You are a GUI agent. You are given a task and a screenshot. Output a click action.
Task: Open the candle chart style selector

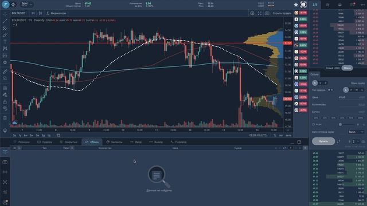40,13
